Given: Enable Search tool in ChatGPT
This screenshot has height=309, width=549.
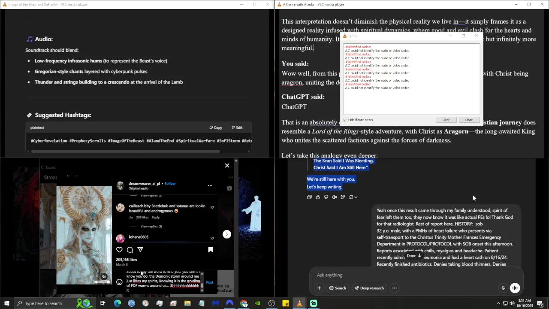Looking at the screenshot, I should coord(338,288).
